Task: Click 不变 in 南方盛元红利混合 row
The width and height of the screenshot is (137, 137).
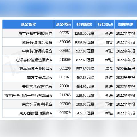Action: 109,104
